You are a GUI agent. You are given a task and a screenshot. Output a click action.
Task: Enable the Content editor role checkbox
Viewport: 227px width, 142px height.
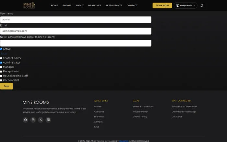coord(1,58)
